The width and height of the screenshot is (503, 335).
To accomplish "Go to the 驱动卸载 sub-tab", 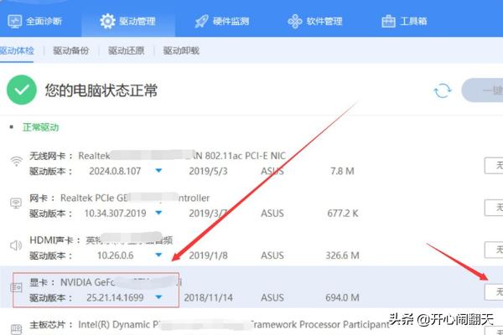I will coord(181,50).
